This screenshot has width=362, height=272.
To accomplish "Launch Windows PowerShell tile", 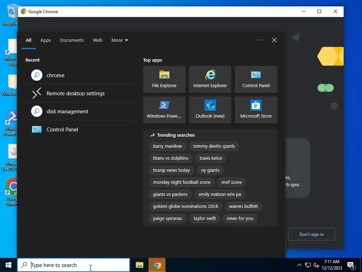I will point(164,110).
